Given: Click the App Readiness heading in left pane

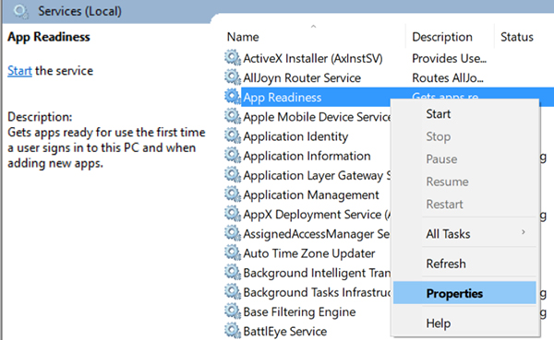Looking at the screenshot, I should (49, 37).
